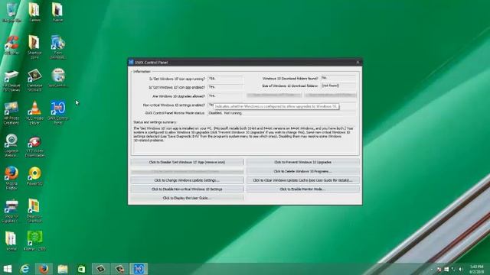This screenshot has width=490, height=275.
Task: Open the Games folder on the desktop
Action: [34, 12]
